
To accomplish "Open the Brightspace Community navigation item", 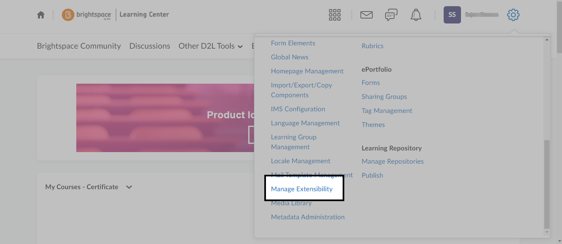I will [x=79, y=46].
